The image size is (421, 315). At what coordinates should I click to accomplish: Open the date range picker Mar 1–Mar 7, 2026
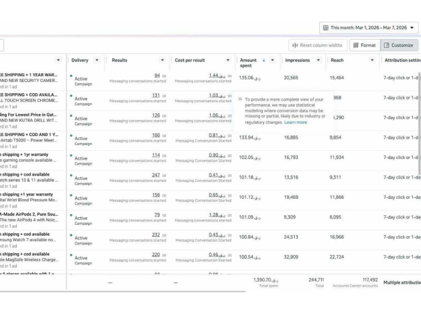[x=368, y=28]
